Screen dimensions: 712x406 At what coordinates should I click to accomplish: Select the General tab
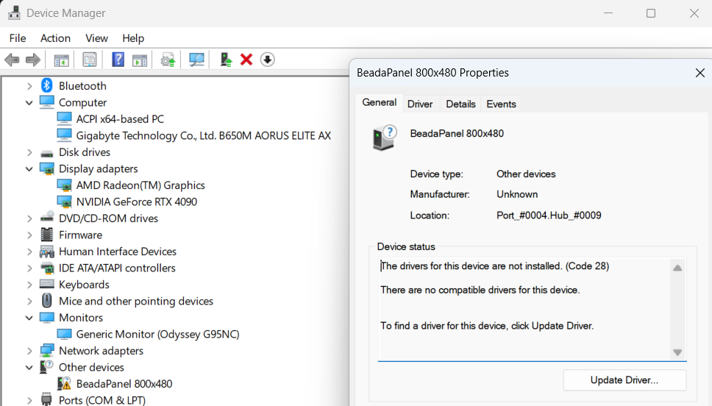coord(379,103)
